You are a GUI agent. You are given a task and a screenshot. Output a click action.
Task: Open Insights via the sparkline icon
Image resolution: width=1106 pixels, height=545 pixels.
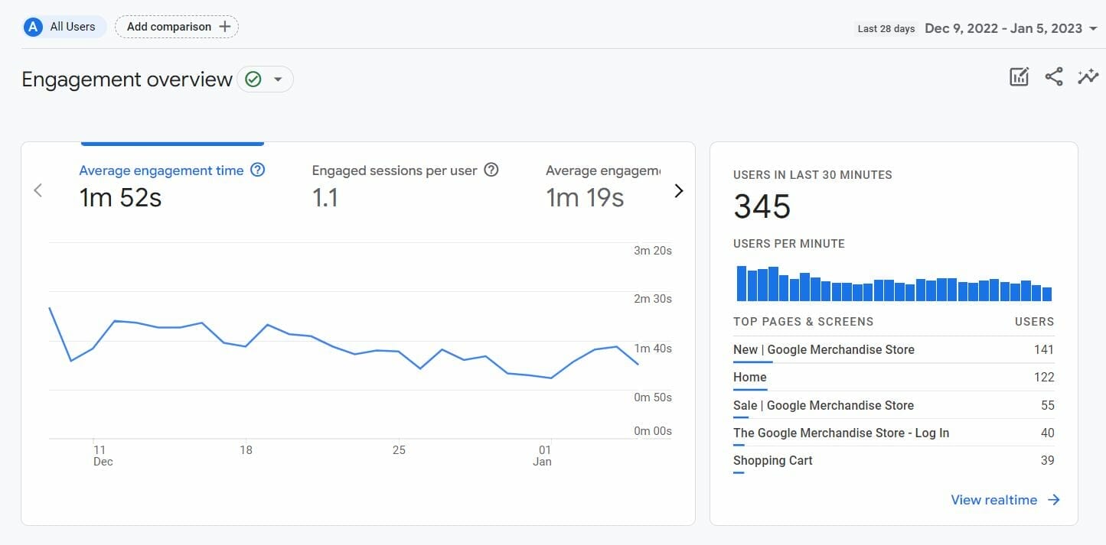[x=1088, y=76]
